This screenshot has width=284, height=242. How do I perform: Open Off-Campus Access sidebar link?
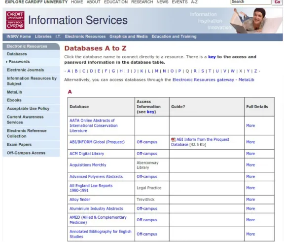click(x=26, y=153)
